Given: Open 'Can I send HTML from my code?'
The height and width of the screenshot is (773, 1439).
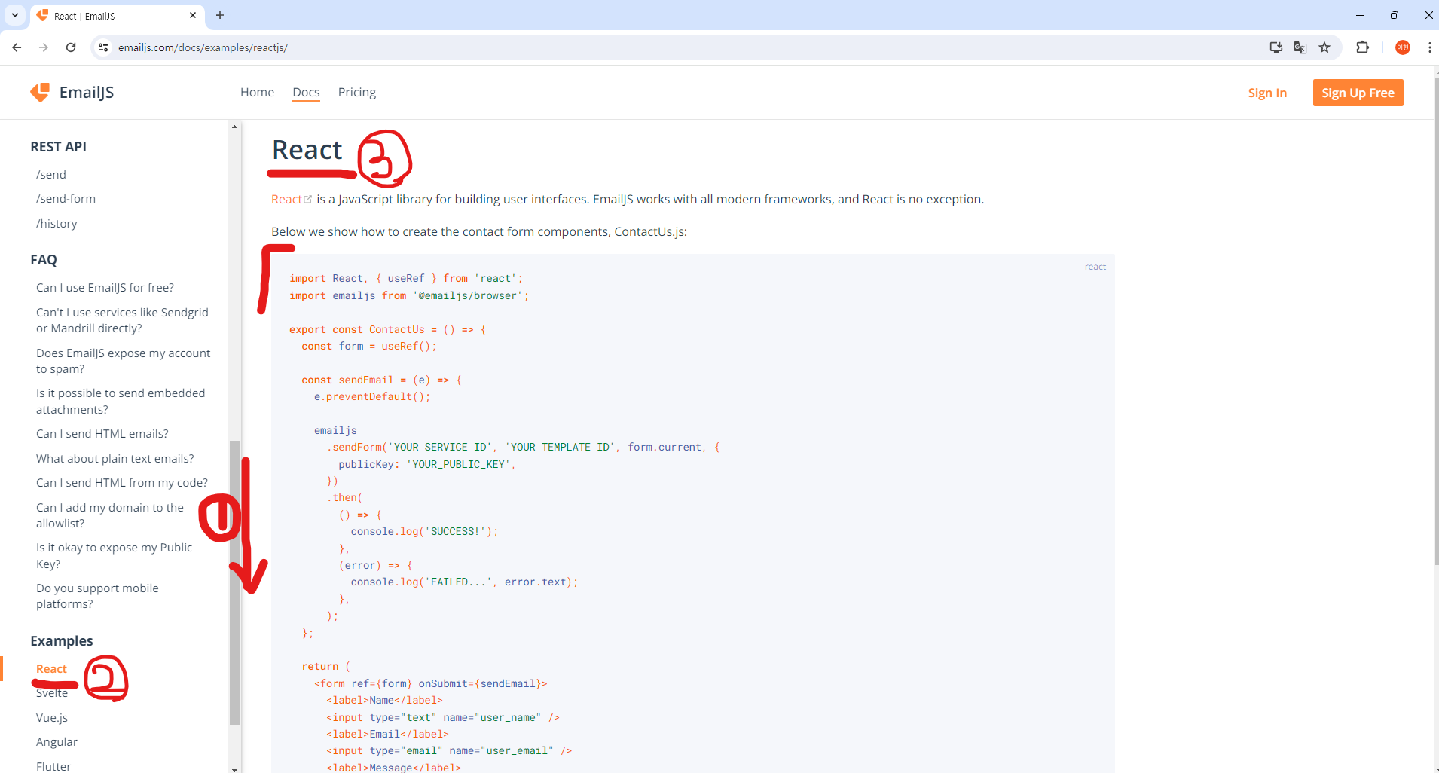Looking at the screenshot, I should [122, 483].
